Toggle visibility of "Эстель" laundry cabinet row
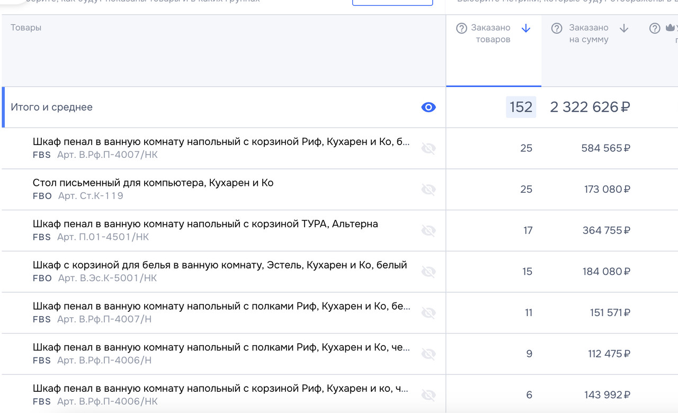Viewport: 678px width, 413px height. [x=429, y=272]
